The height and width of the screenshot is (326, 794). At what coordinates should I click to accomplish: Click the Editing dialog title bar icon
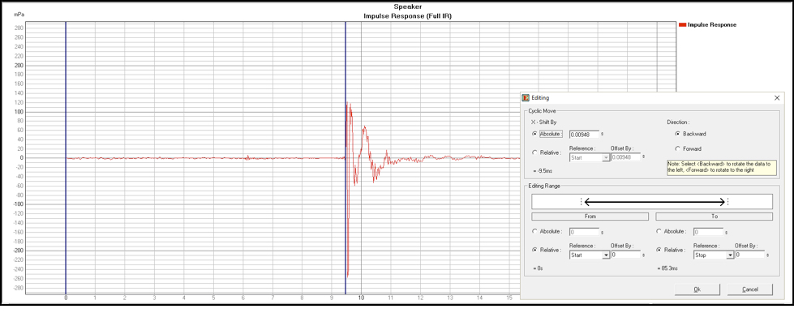coord(526,97)
